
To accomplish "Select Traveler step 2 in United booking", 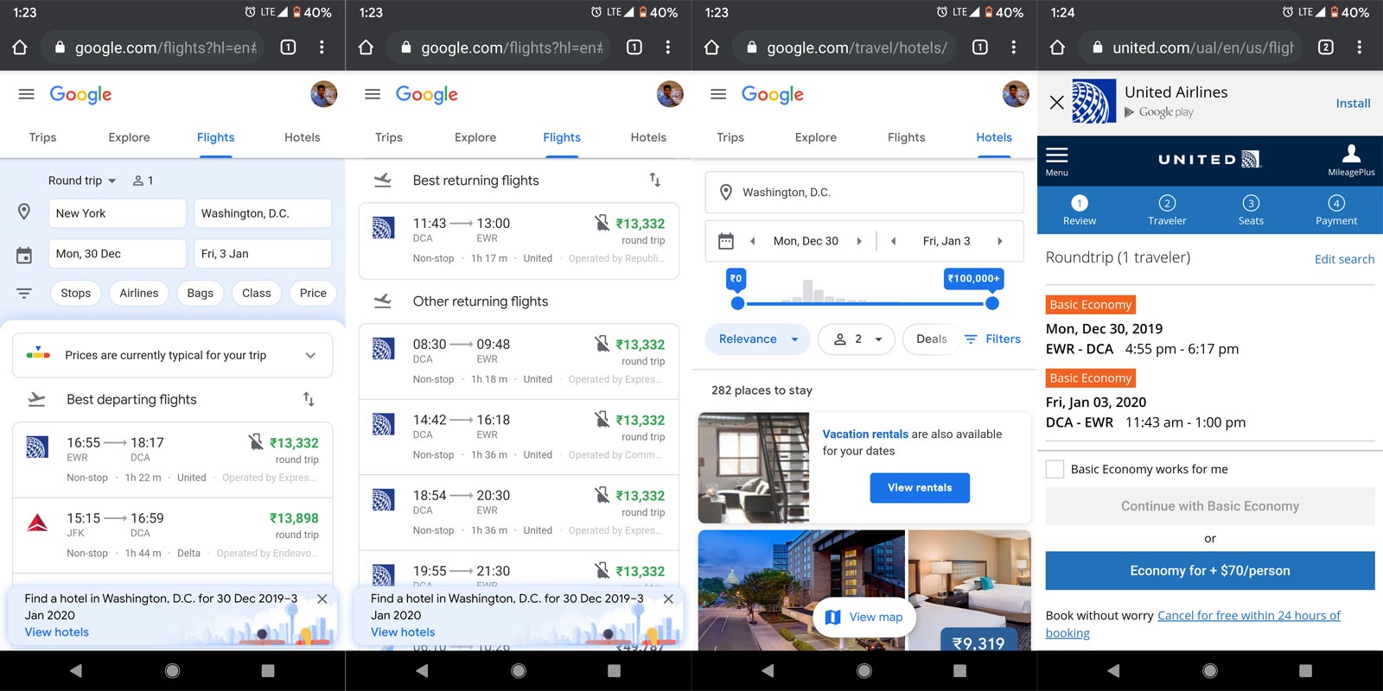I will tap(1167, 210).
